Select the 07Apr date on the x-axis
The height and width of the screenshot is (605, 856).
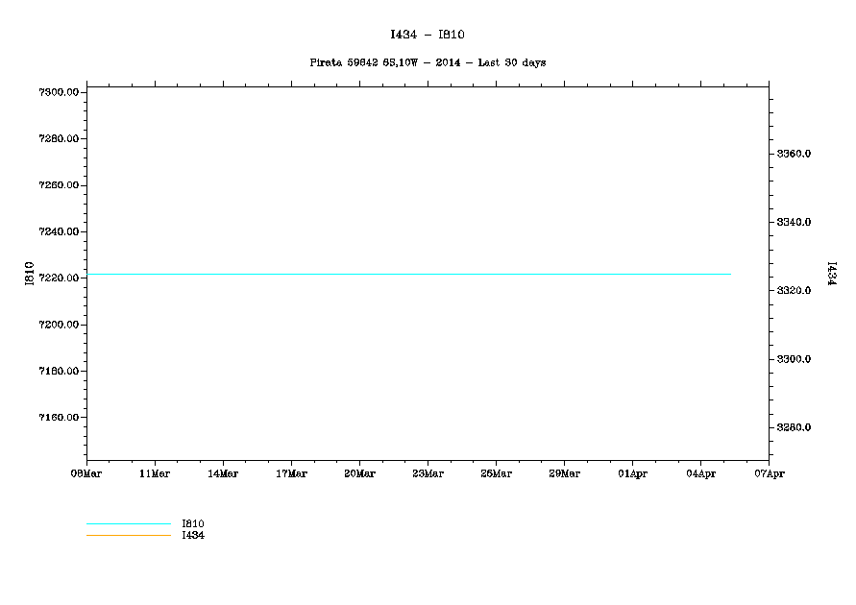point(769,473)
